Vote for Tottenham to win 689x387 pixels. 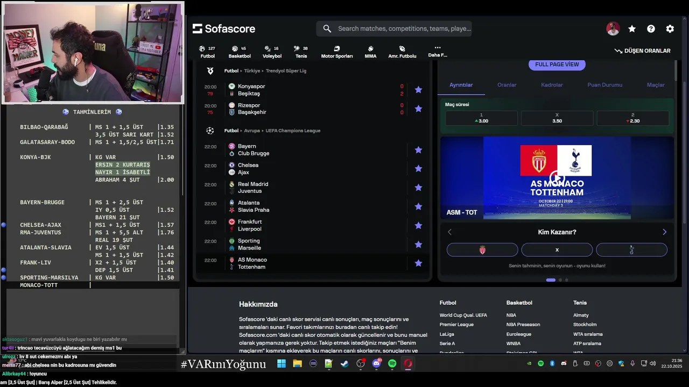pos(631,250)
